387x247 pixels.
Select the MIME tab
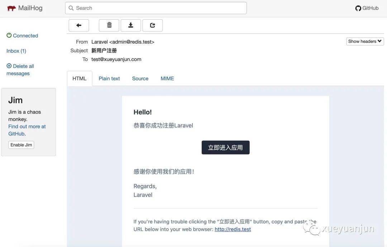pos(167,78)
